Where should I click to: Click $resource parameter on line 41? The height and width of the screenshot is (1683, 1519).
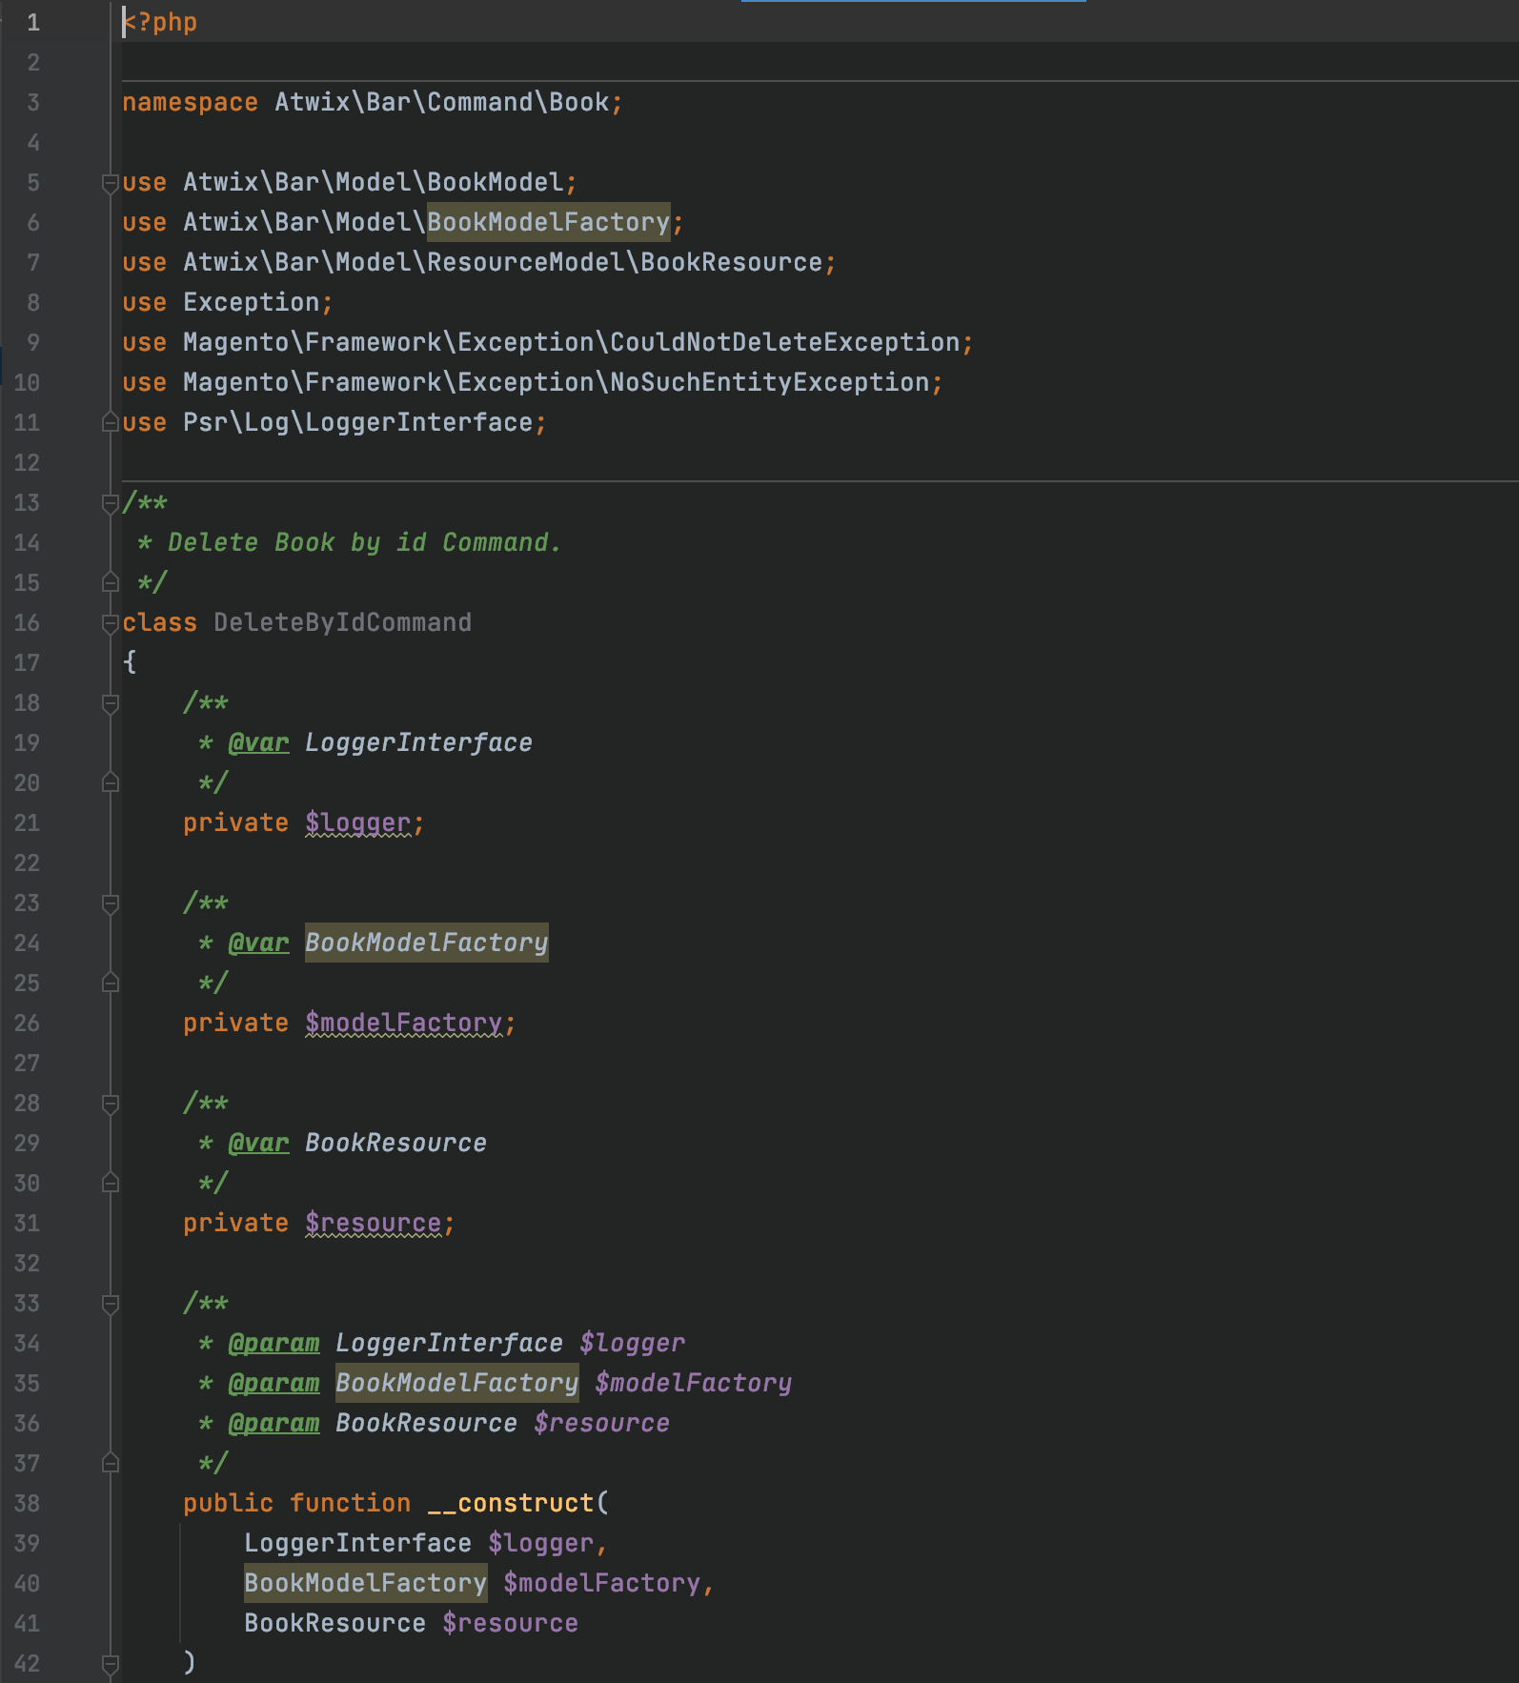(510, 1623)
